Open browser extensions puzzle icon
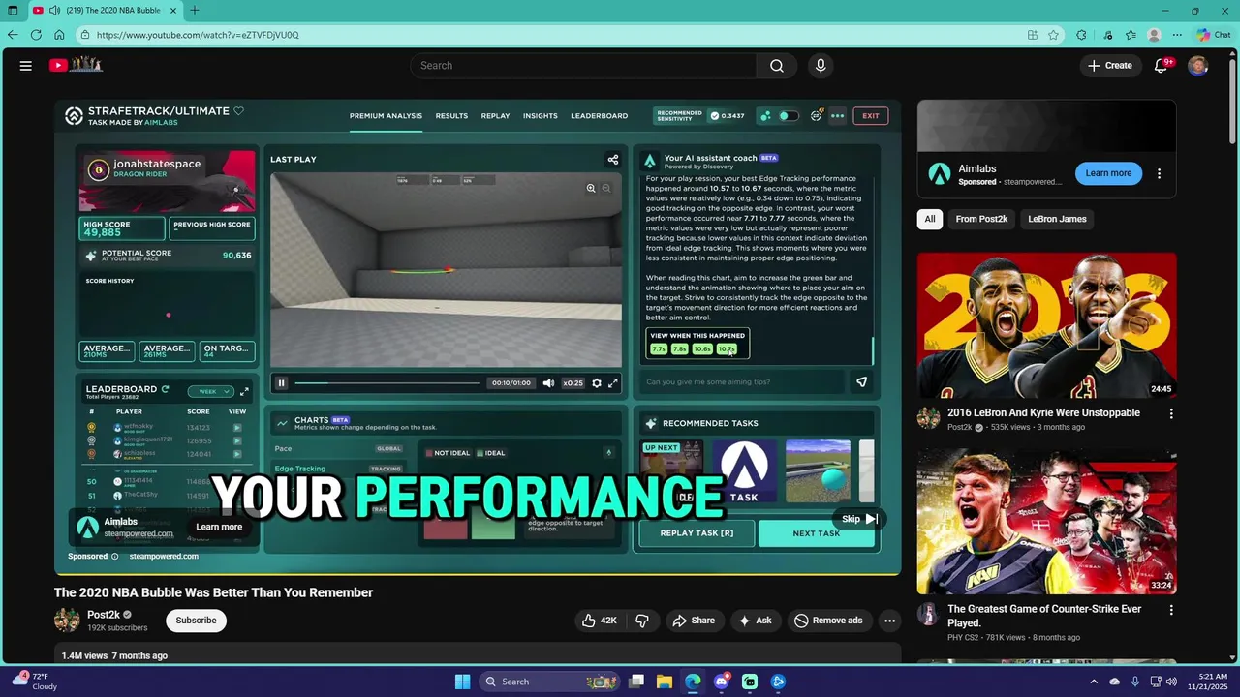Image resolution: width=1240 pixels, height=697 pixels. [1082, 35]
